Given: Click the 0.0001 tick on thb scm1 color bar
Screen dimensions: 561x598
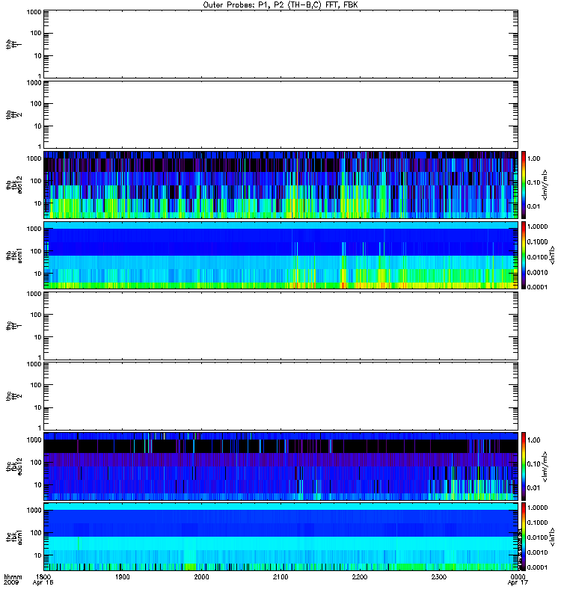Looking at the screenshot, I should coord(537,287).
